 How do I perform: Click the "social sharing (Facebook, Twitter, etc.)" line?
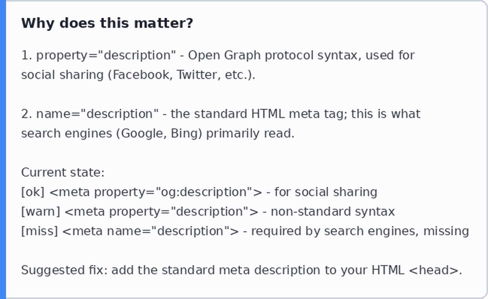(138, 75)
